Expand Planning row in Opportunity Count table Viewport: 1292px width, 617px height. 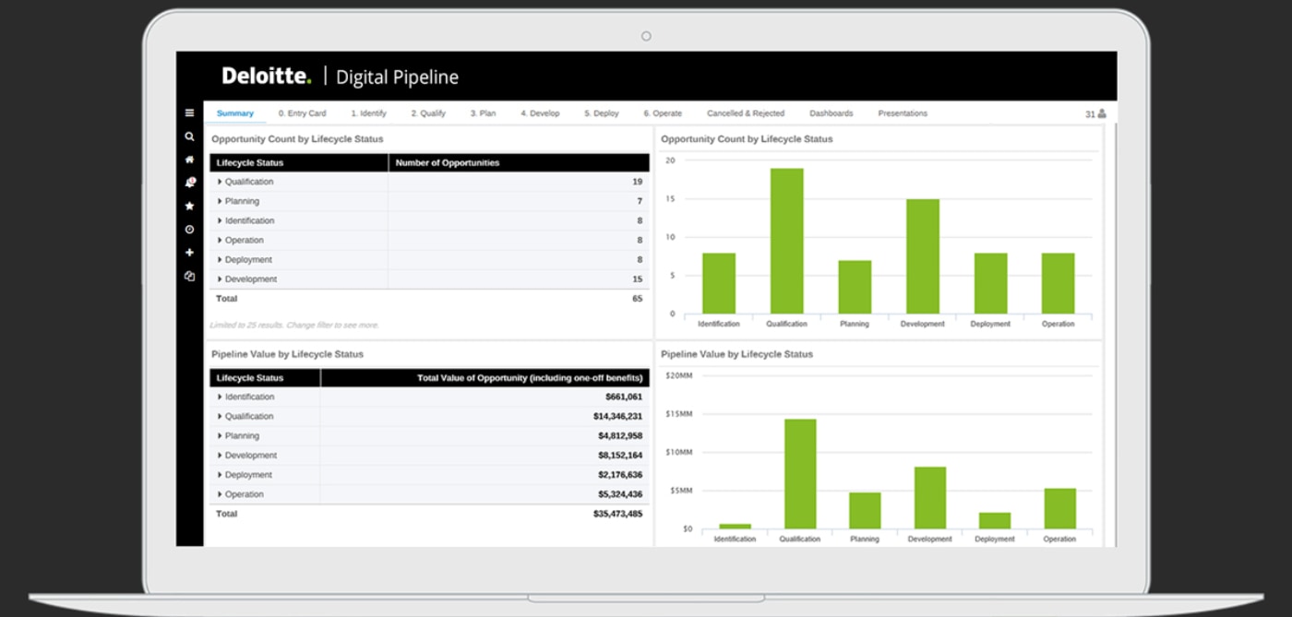click(x=220, y=201)
